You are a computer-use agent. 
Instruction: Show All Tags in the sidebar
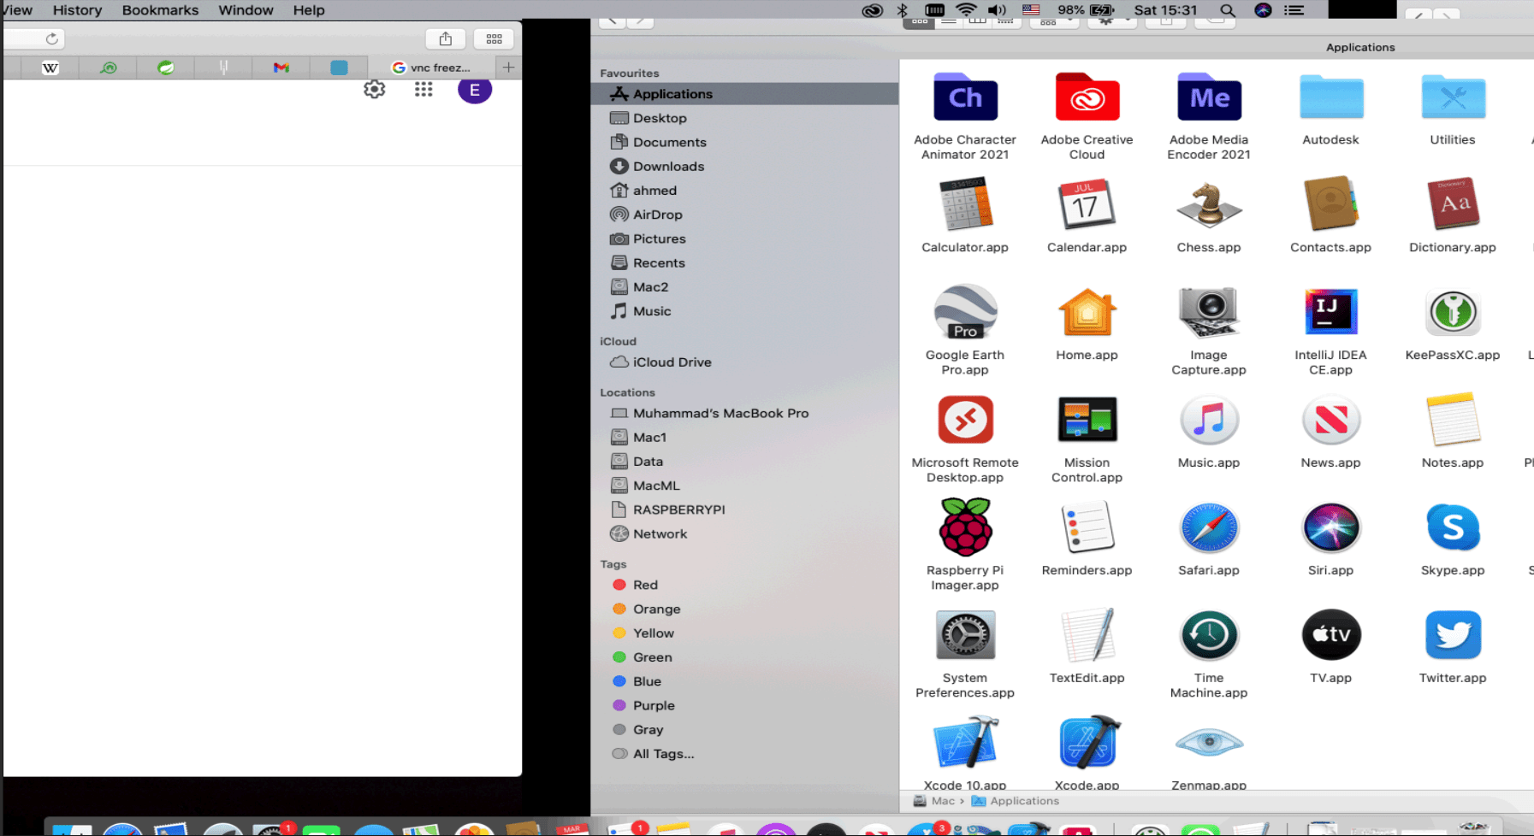[x=663, y=753]
